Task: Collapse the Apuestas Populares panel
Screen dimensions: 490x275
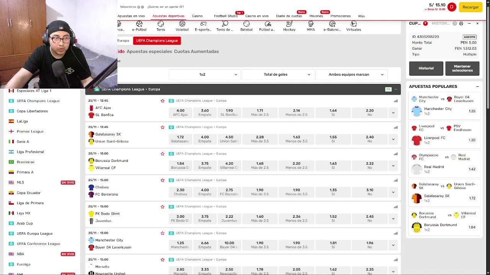Action: pos(477,86)
